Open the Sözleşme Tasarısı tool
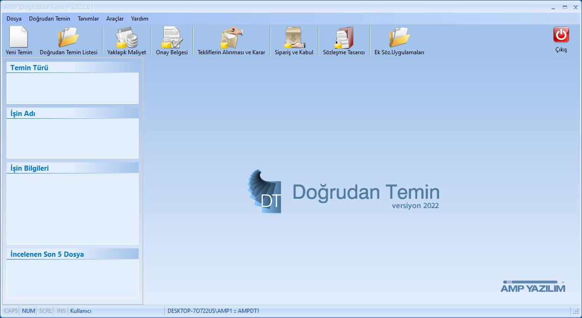The width and height of the screenshot is (582, 318). (344, 41)
